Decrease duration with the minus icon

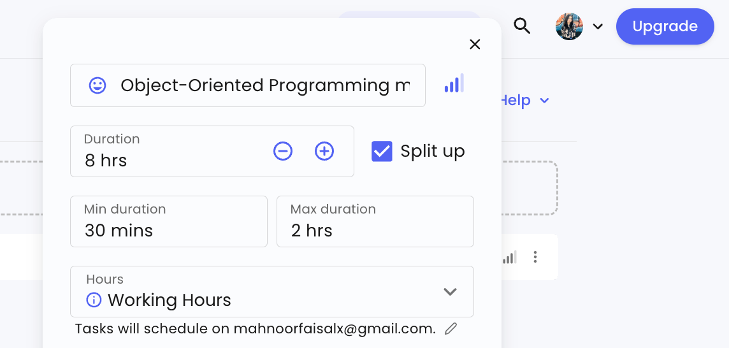(x=283, y=151)
